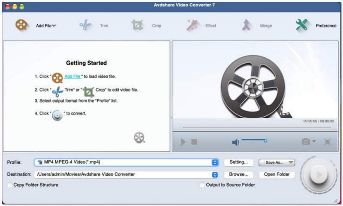
Task: Open snapshot camera dropdown arrow
Action: tap(314, 142)
